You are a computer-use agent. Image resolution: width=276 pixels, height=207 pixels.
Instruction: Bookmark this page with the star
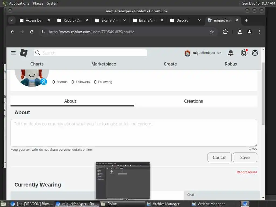point(212,32)
